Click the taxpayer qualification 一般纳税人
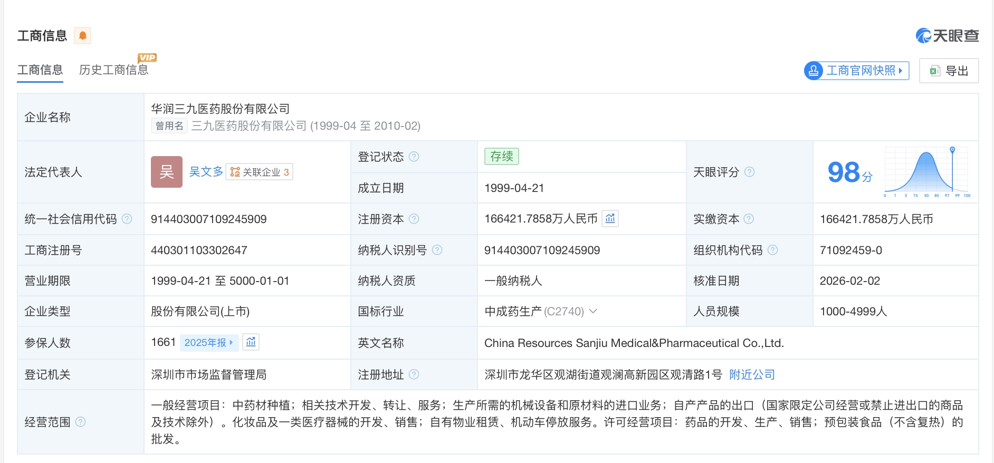 tap(513, 281)
